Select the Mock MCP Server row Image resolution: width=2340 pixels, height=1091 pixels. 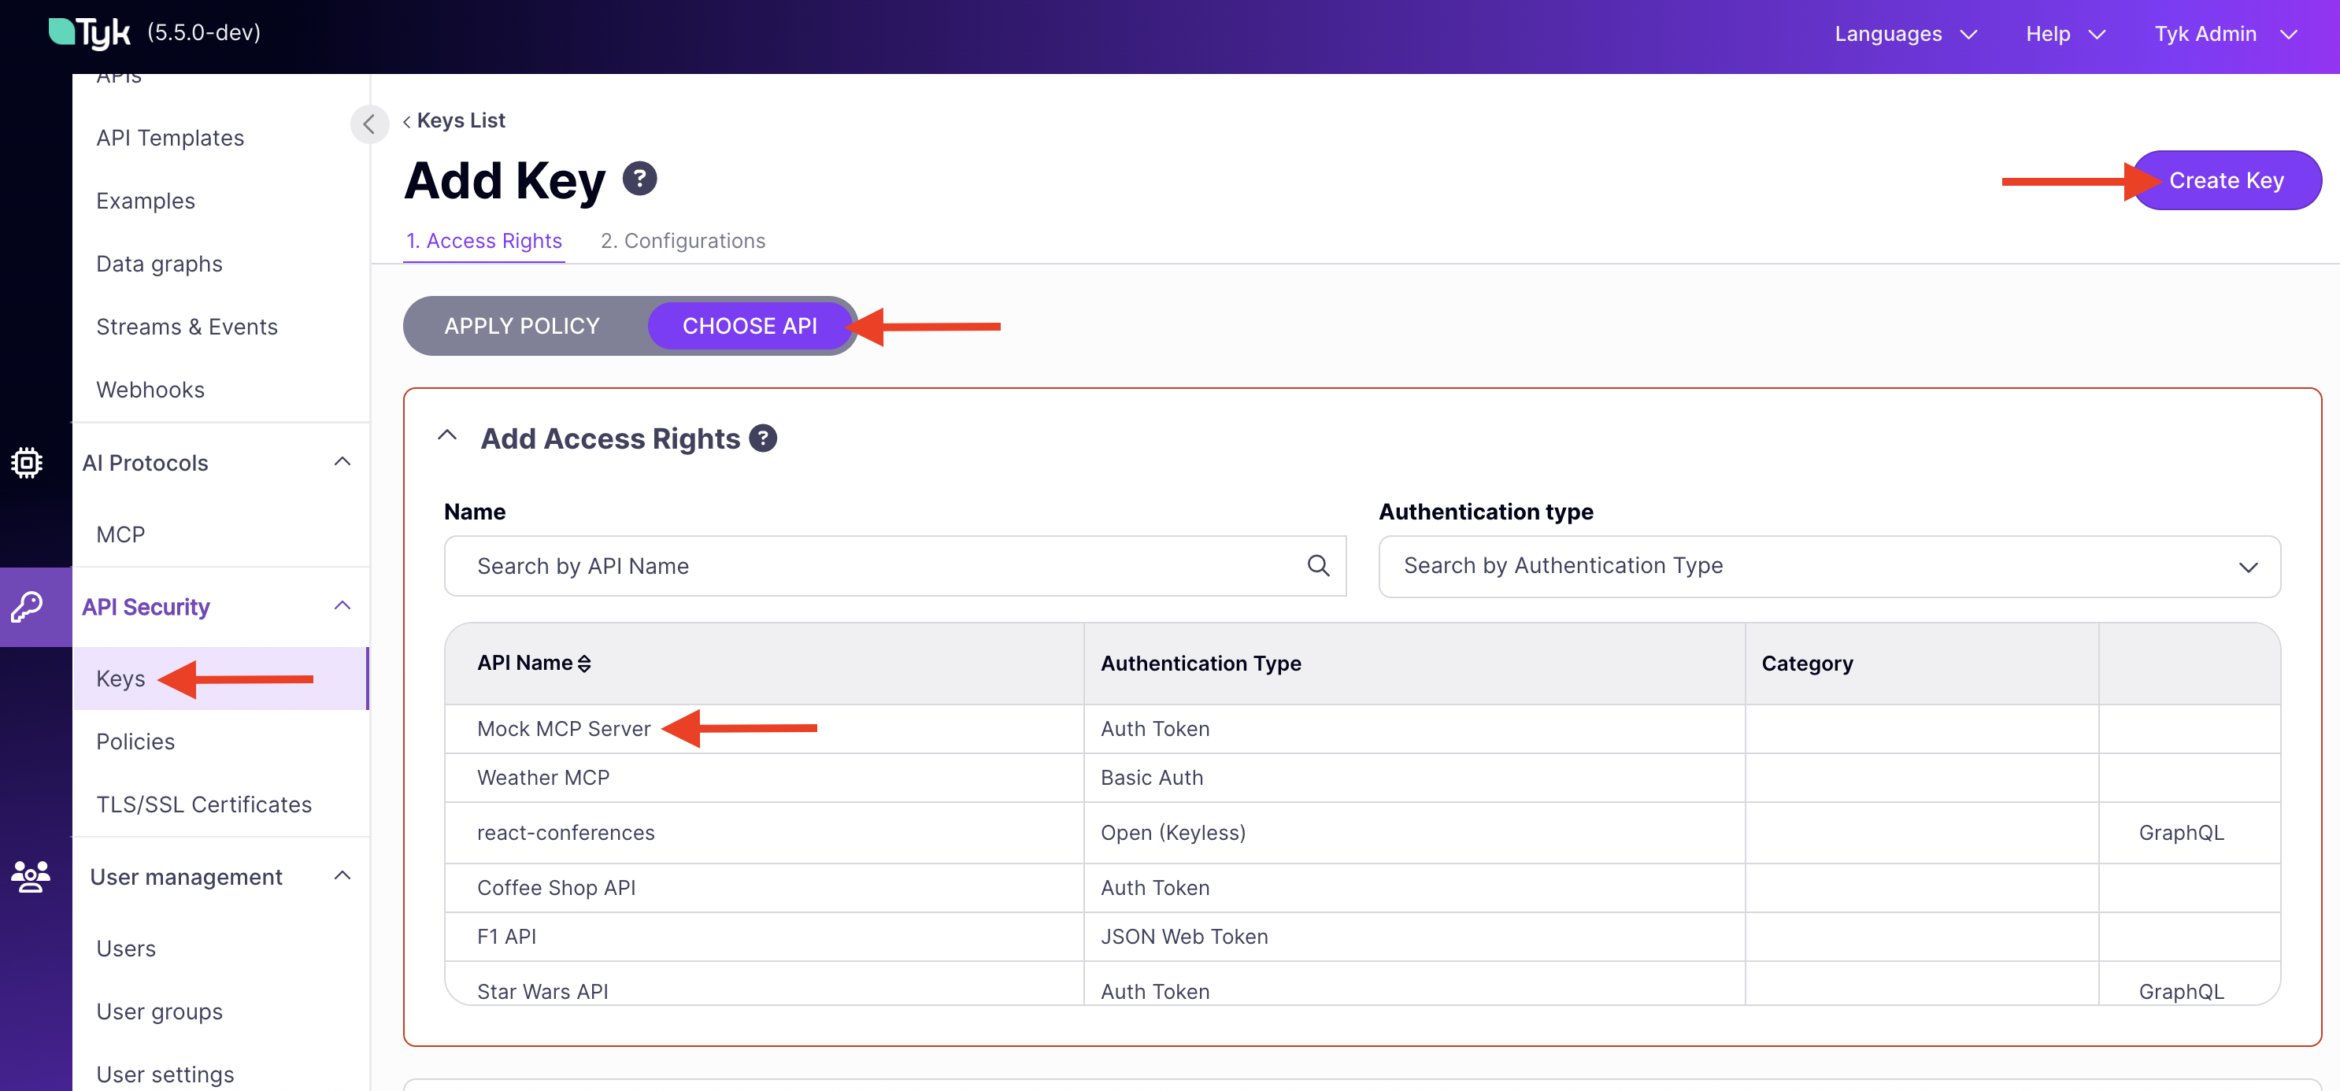[x=1363, y=729]
